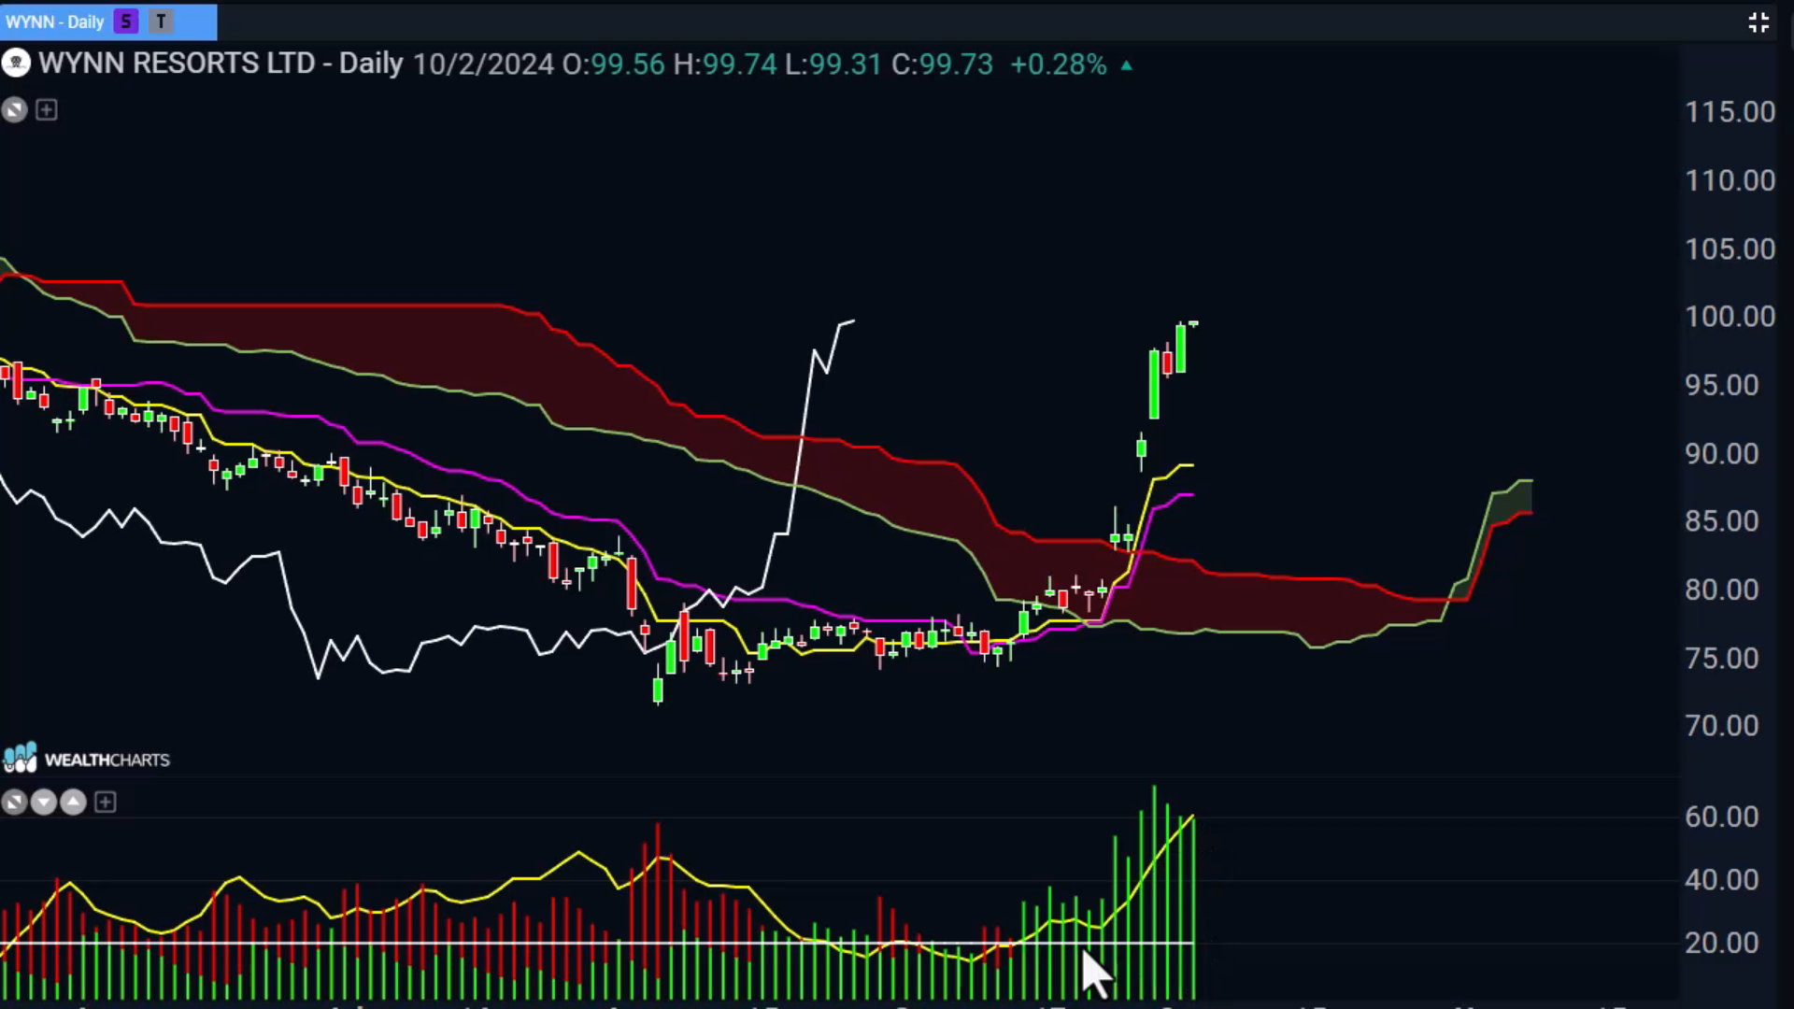Click the open value O:99.56

click(613, 64)
